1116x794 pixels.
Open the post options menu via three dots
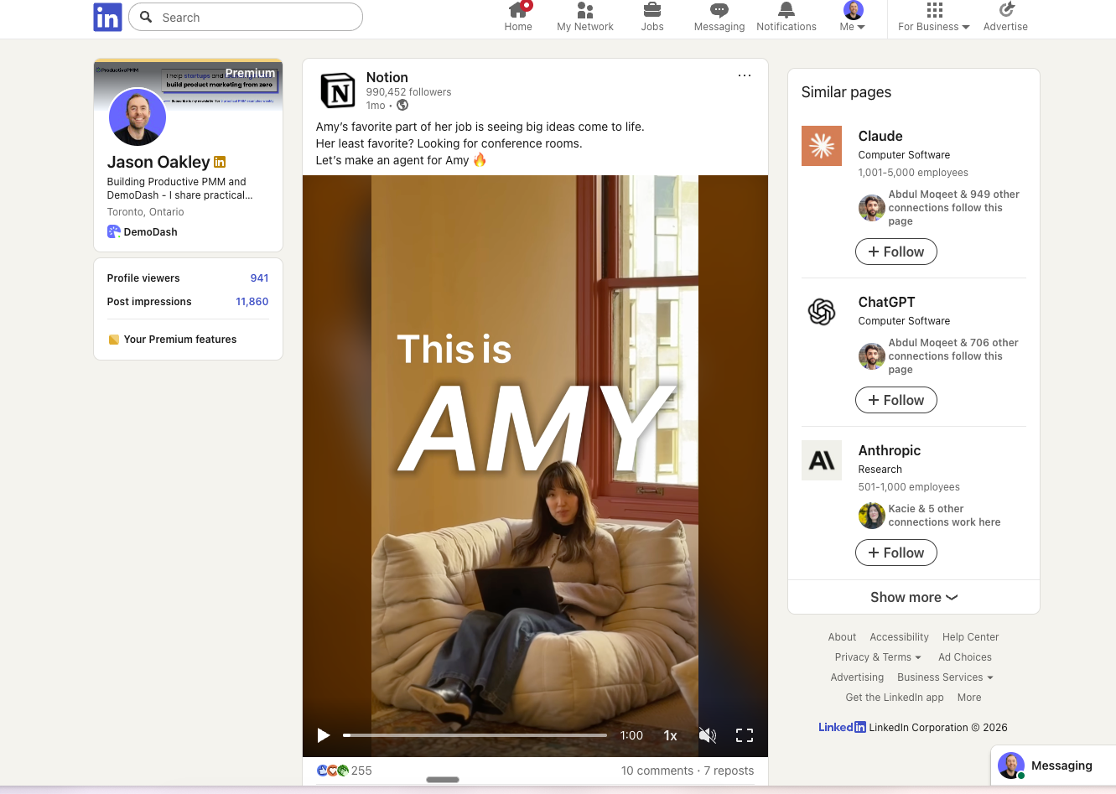745,75
